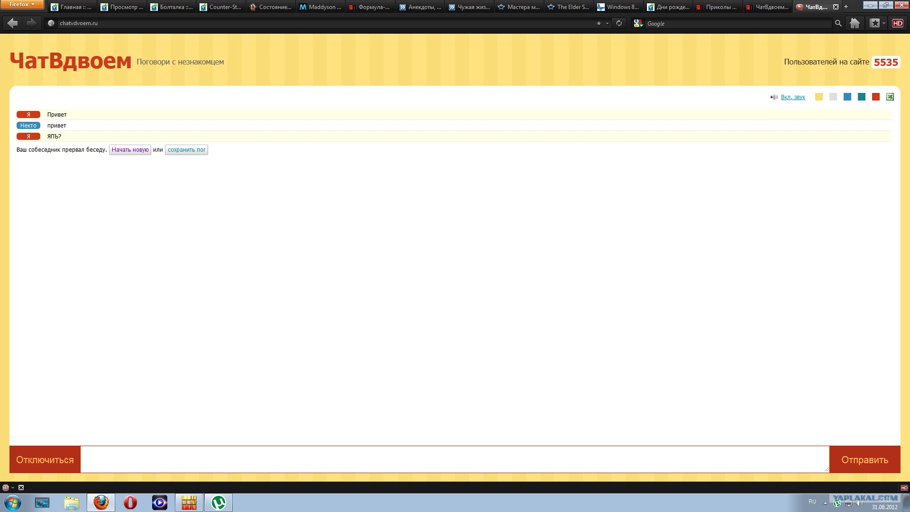
Task: Open the URL history dropdown arrow
Action: click(x=607, y=23)
